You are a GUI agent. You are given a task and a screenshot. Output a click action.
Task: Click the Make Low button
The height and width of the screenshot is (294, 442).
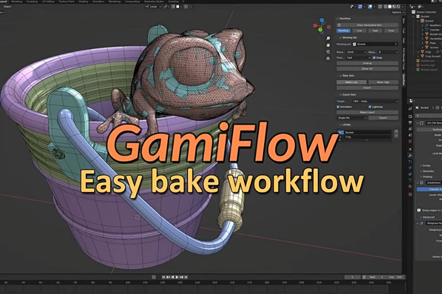(x=351, y=82)
